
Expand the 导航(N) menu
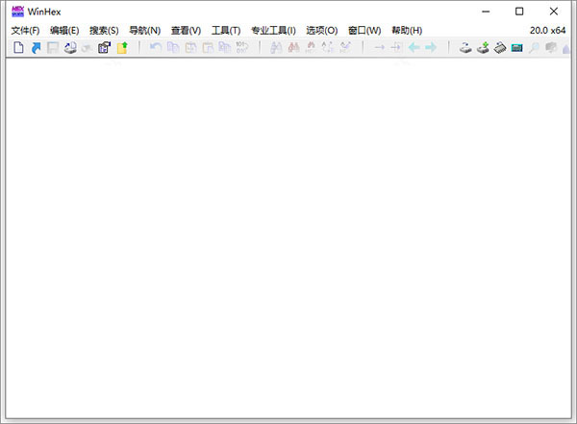(x=144, y=31)
